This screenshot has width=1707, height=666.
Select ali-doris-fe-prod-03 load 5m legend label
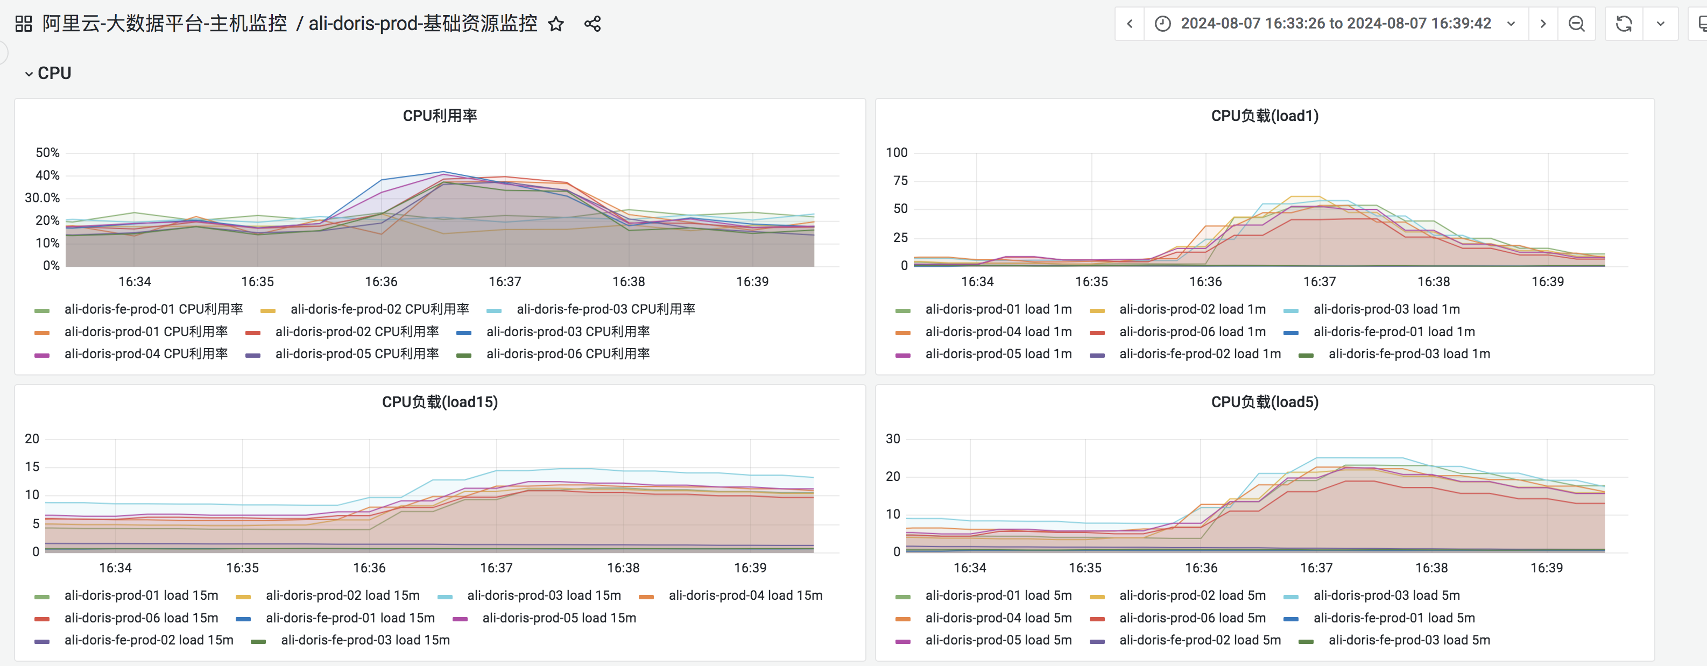tap(1409, 641)
